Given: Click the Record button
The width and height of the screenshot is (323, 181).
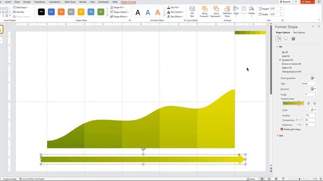Looking at the screenshot, I should 285,2.
